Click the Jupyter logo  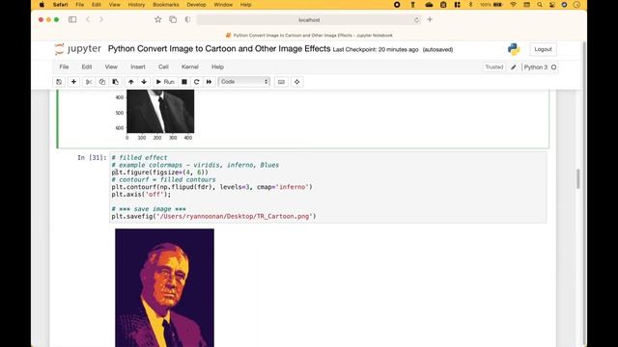(77, 49)
